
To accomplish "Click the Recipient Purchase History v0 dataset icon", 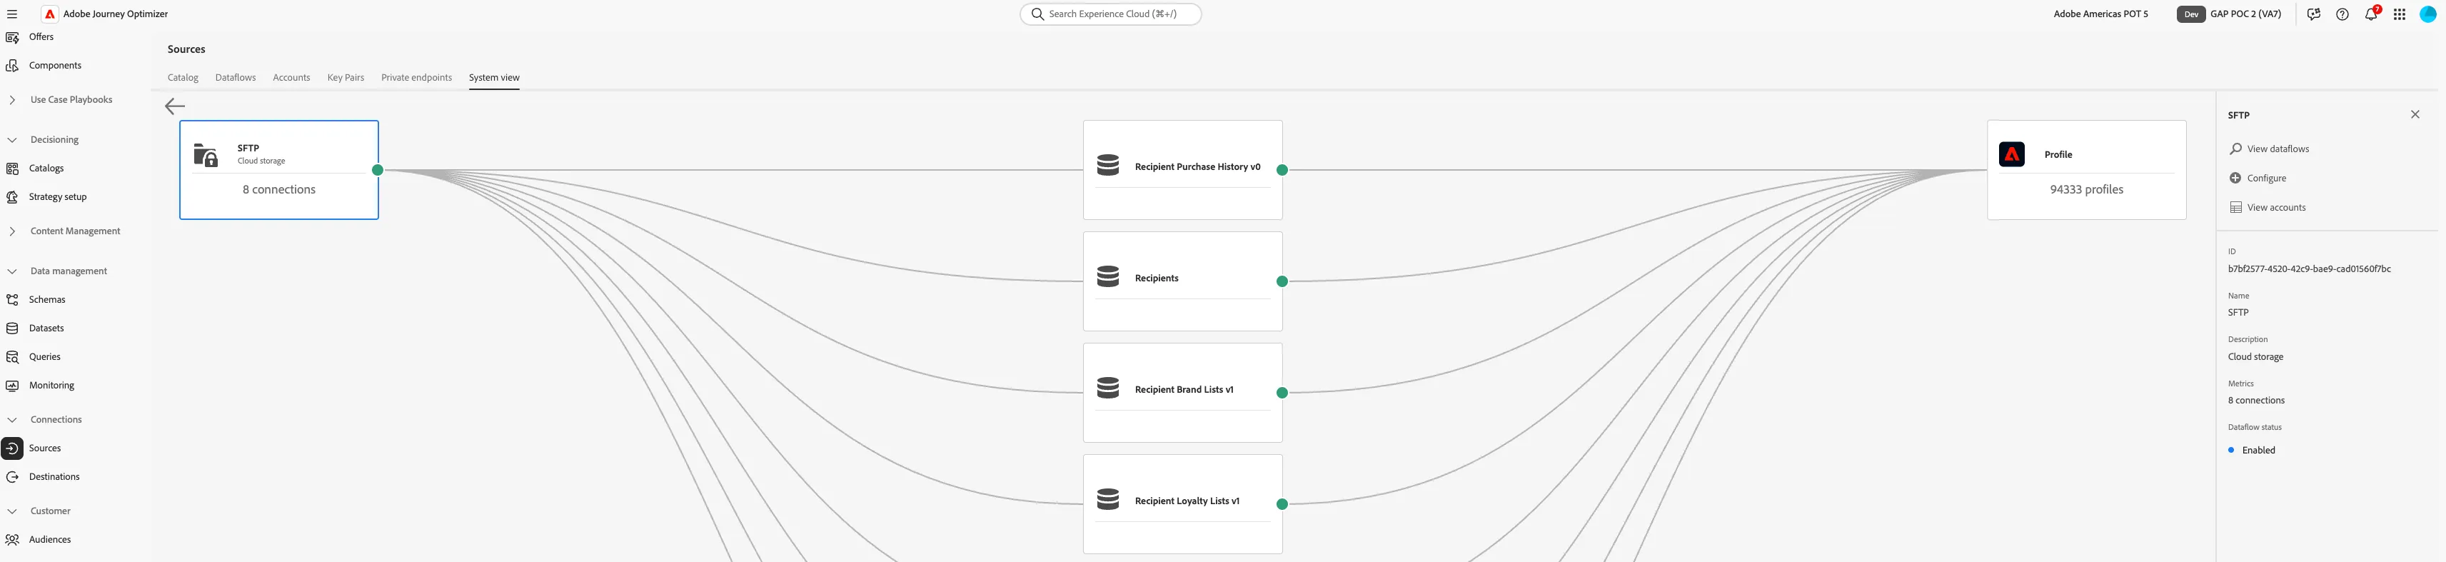I will 1108,165.
